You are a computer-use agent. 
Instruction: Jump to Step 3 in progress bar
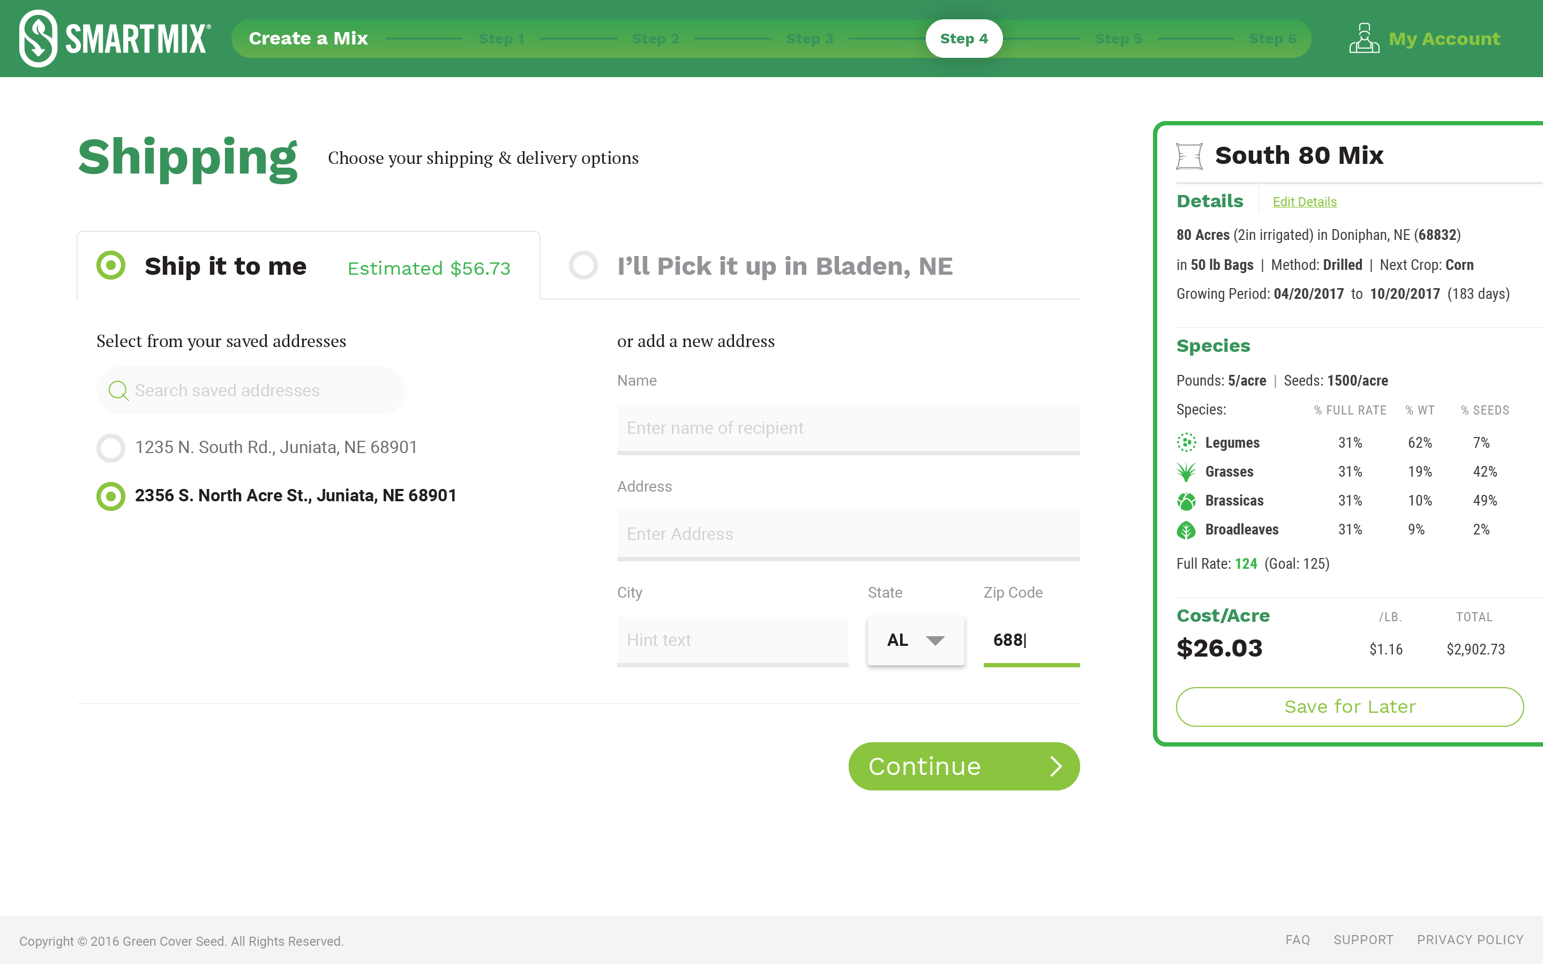coord(809,39)
